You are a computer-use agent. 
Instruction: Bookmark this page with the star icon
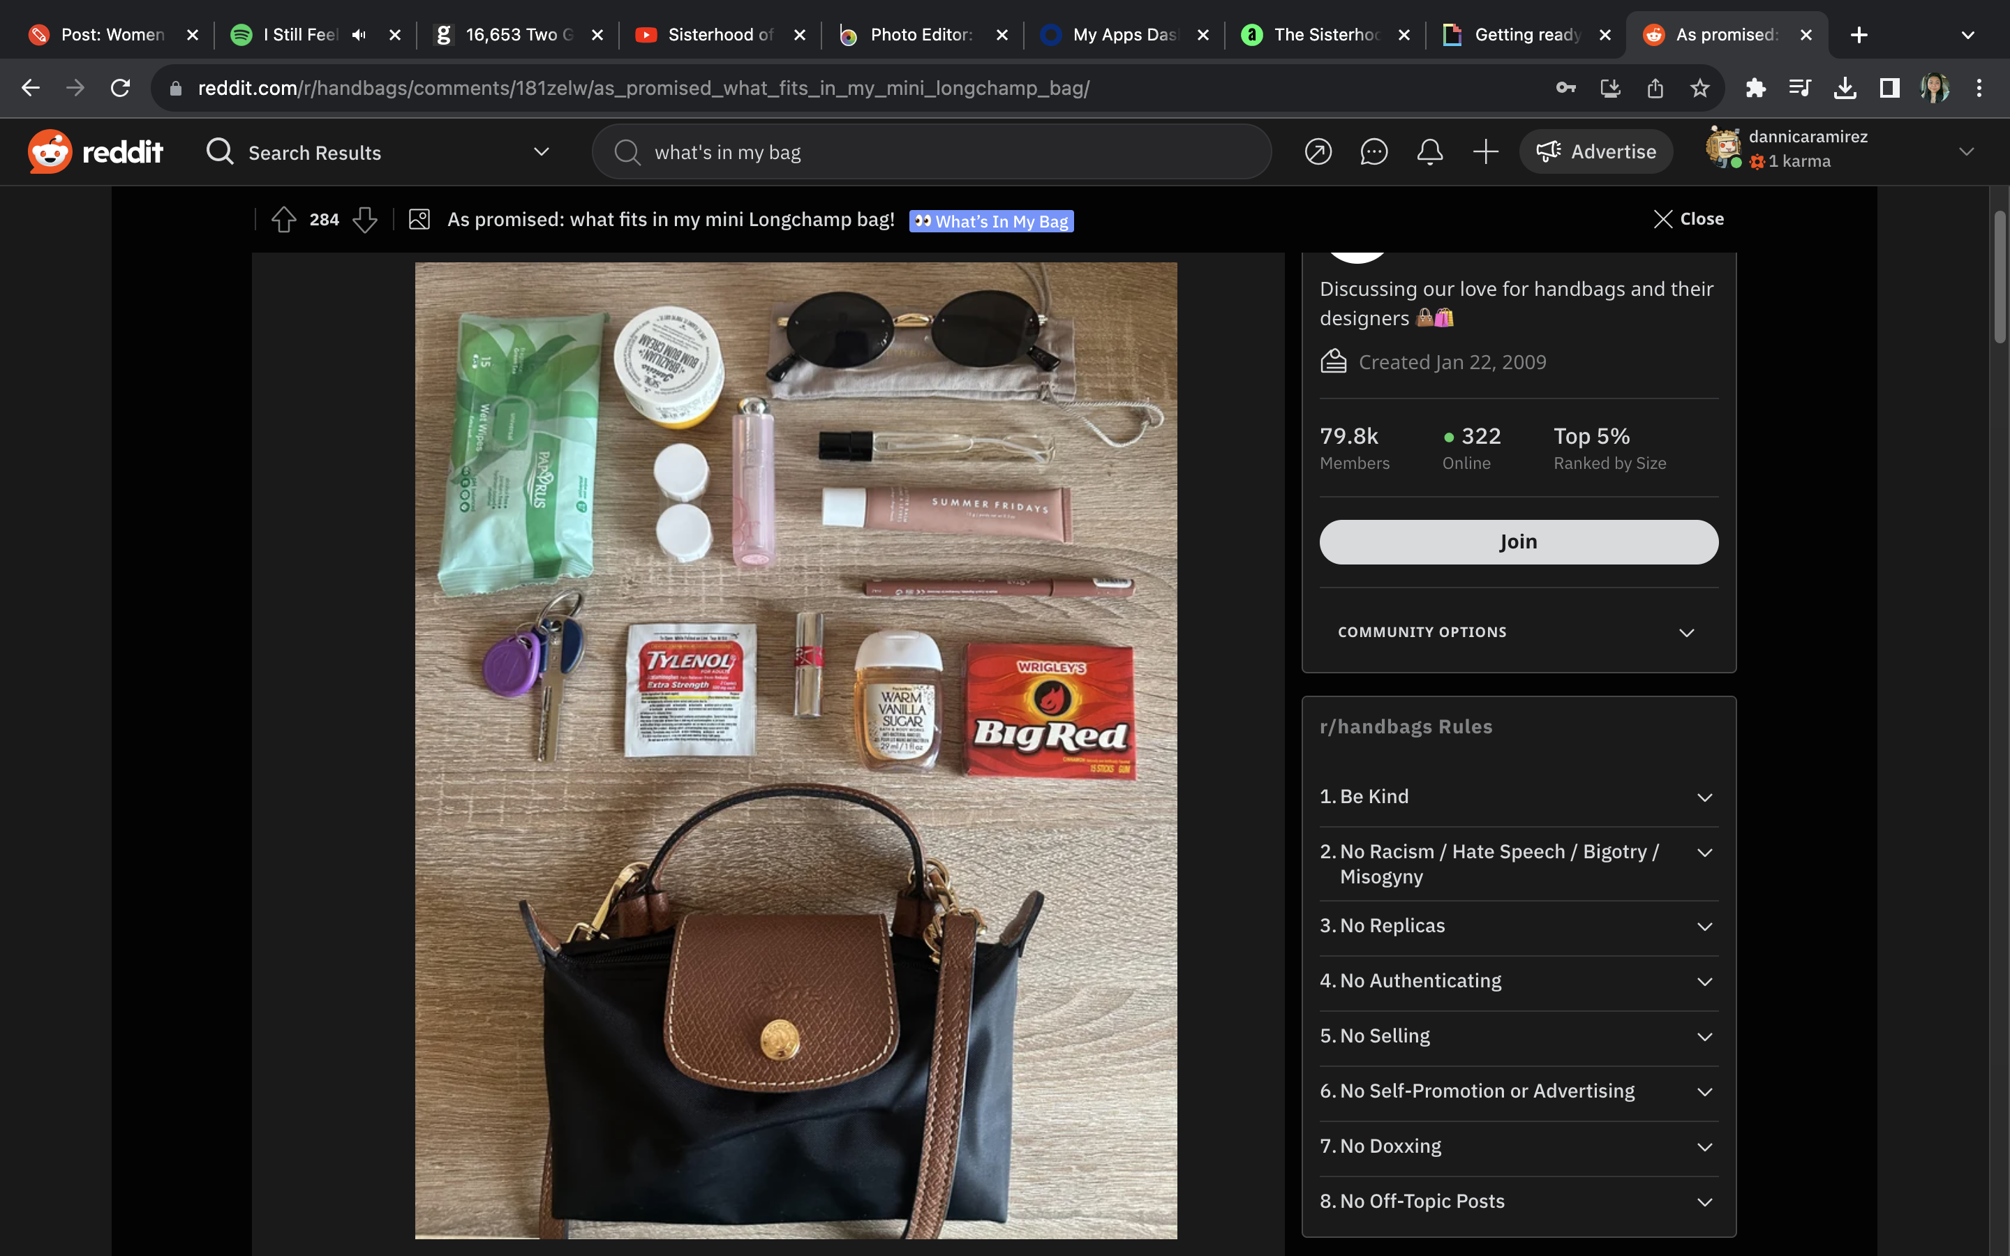[x=1699, y=88]
